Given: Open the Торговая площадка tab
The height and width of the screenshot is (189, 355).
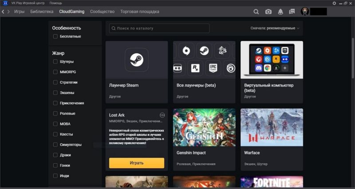Looking at the screenshot, I should point(140,12).
